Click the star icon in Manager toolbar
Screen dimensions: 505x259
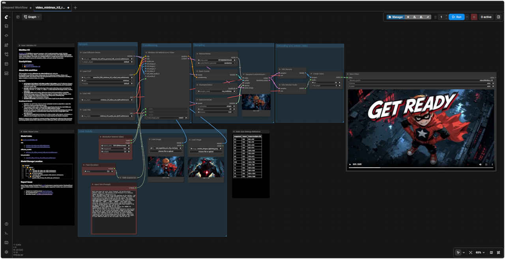pos(408,17)
